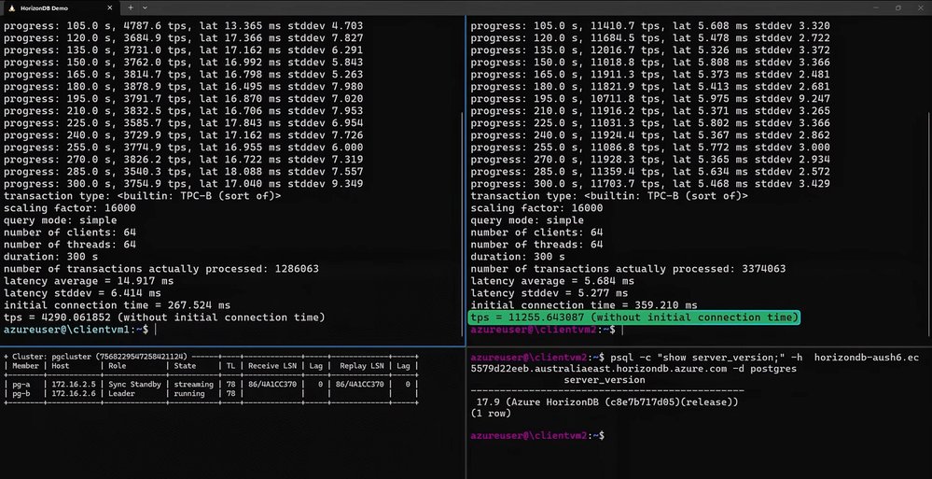Click right pane progress line 12016.7 tps
The image size is (932, 479).
[650, 50]
